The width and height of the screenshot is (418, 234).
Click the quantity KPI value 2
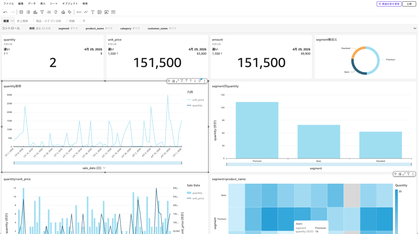(53, 63)
